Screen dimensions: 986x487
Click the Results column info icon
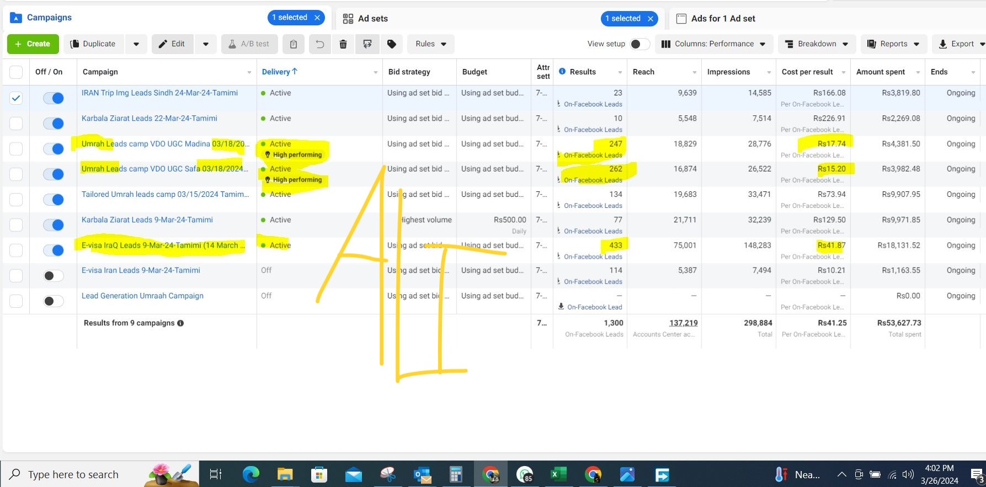pyautogui.click(x=562, y=72)
